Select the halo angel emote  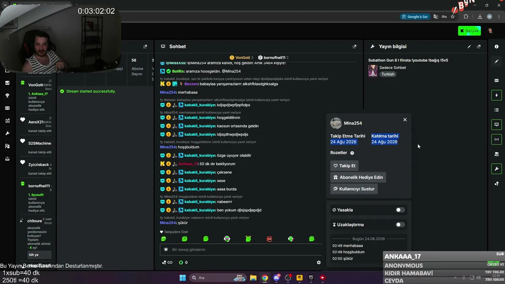coord(248,239)
